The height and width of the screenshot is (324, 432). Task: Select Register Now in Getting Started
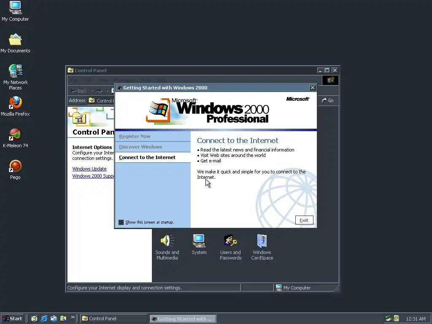pyautogui.click(x=153, y=136)
